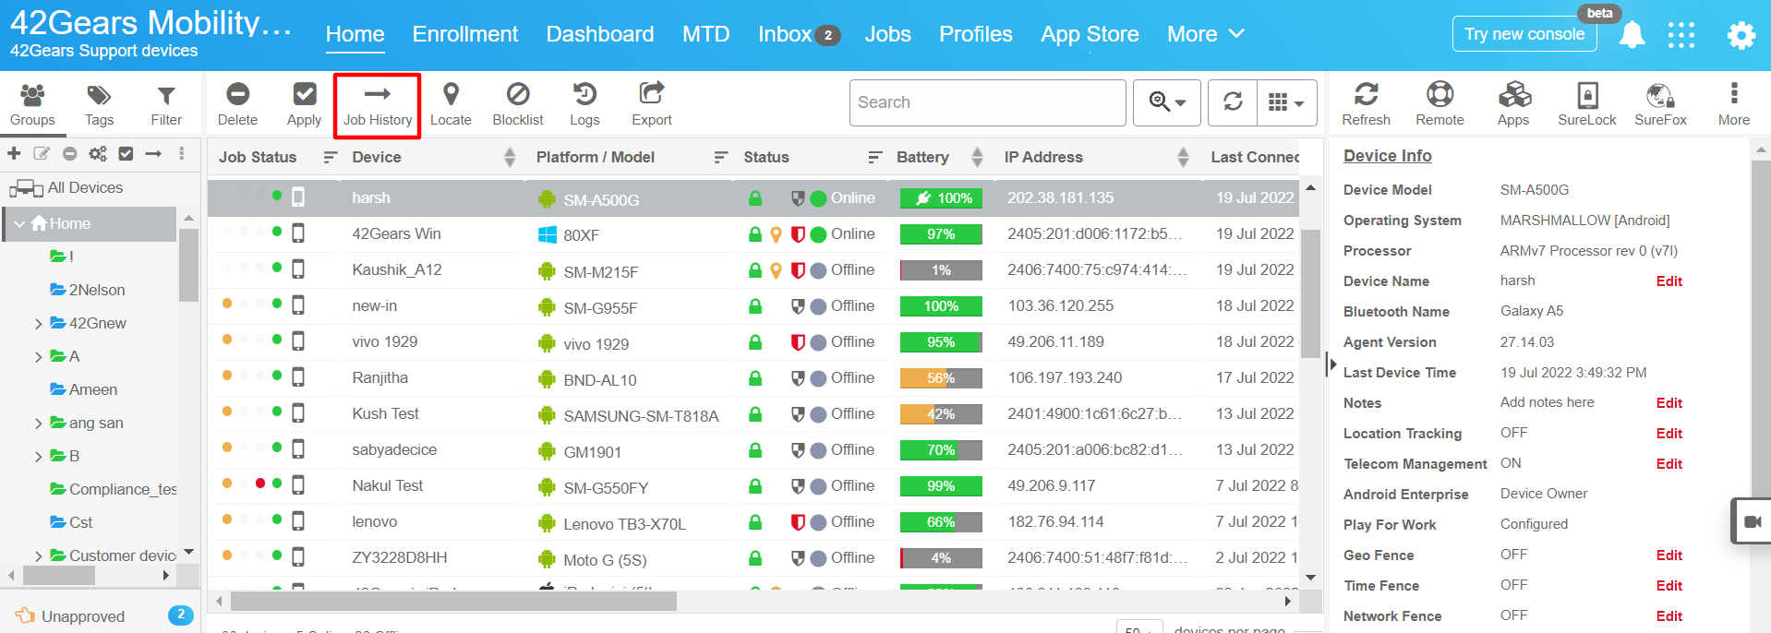Open Job History
Viewport: 1771px width, 633px height.
tap(378, 105)
